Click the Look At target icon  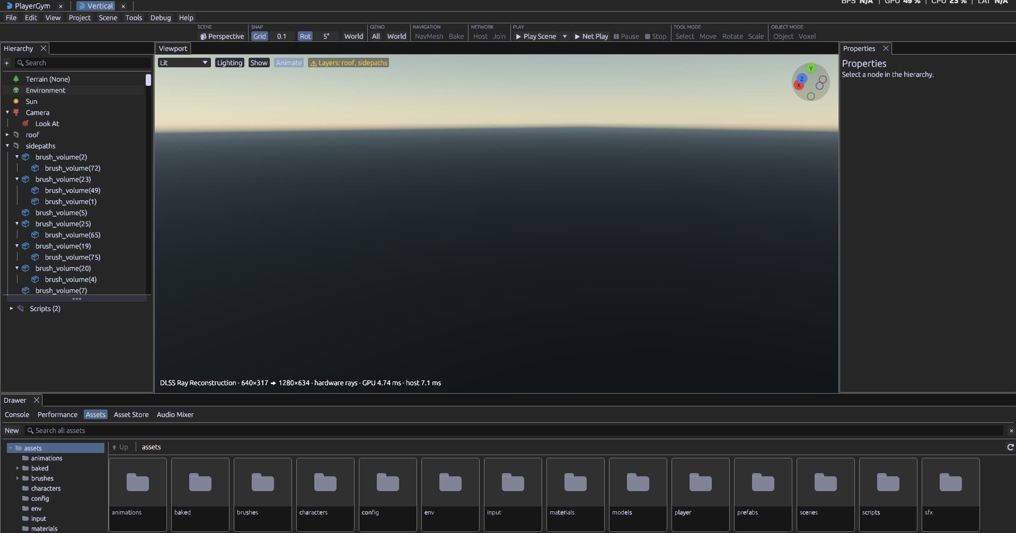[x=25, y=123]
